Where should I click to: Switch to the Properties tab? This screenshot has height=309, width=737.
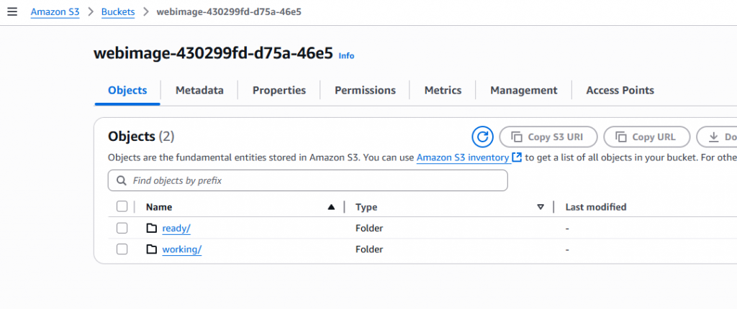point(279,91)
